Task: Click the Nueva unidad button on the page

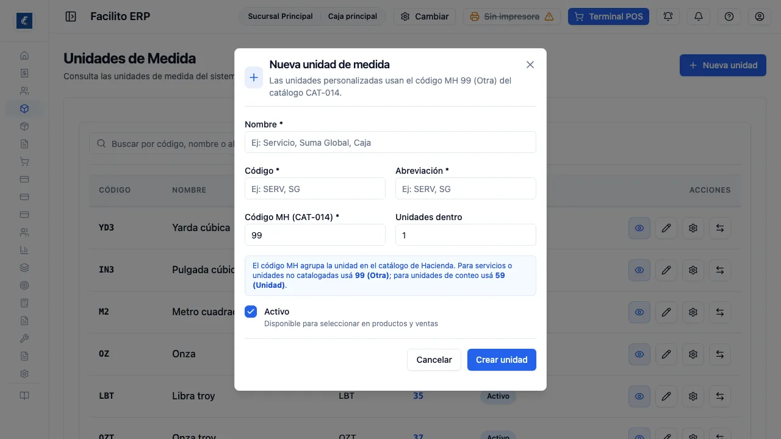Action: pos(723,65)
